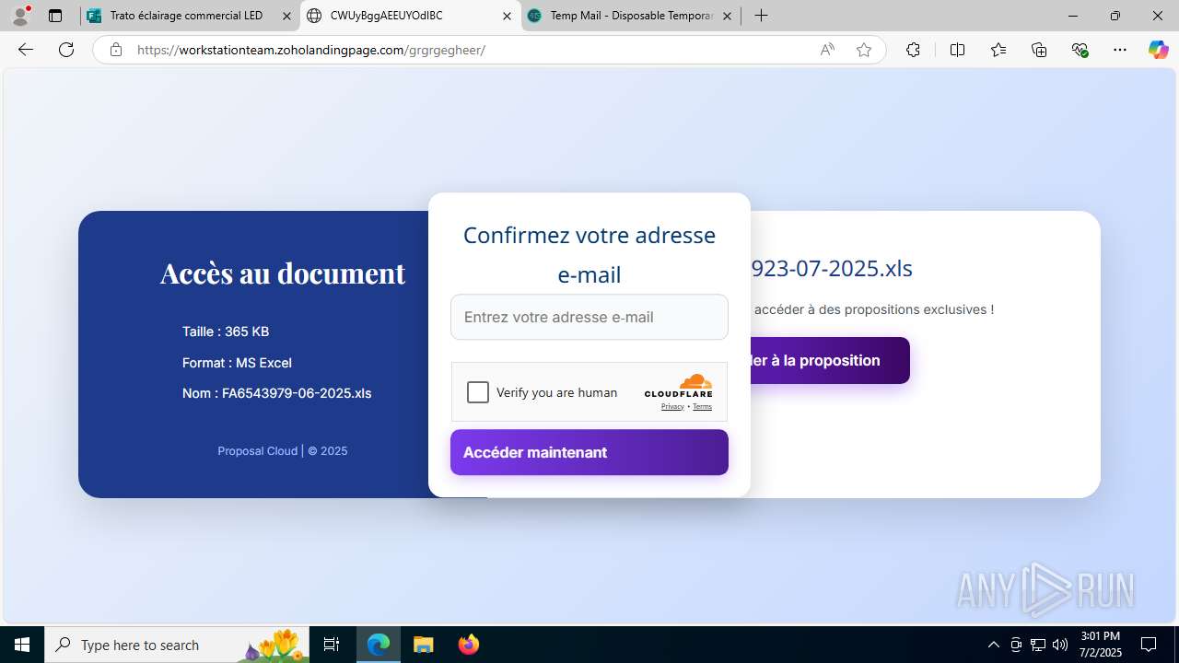Open Collections icon in toolbar
The width and height of the screenshot is (1179, 663).
1039,50
